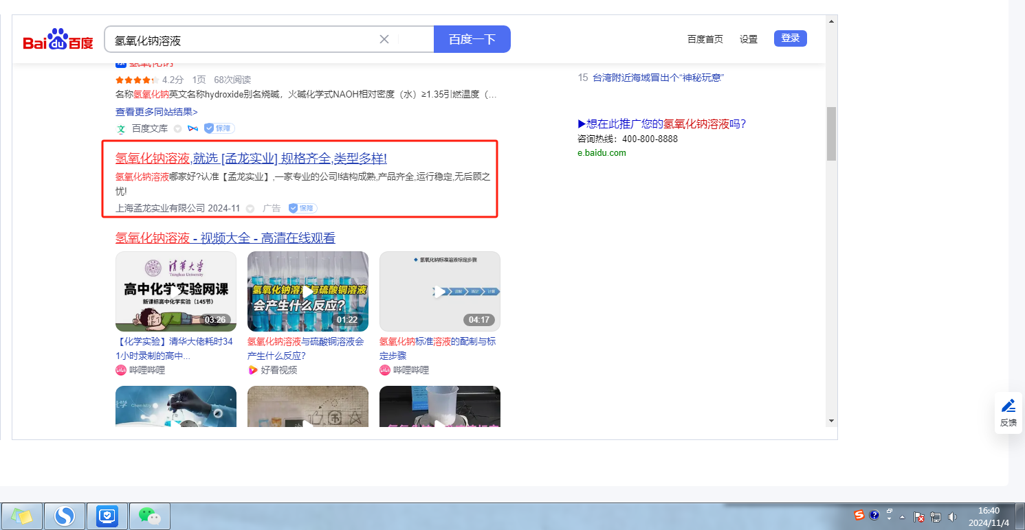Click the 反馈 feedback pencil button
Screen dimensions: 1025x530
[1009, 413]
